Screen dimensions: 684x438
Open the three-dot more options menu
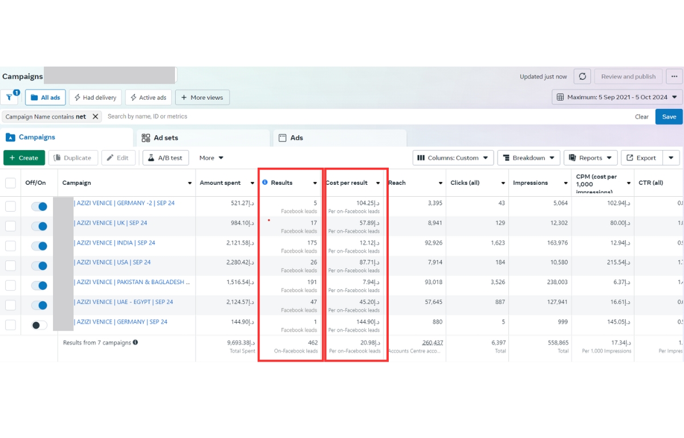tap(674, 76)
